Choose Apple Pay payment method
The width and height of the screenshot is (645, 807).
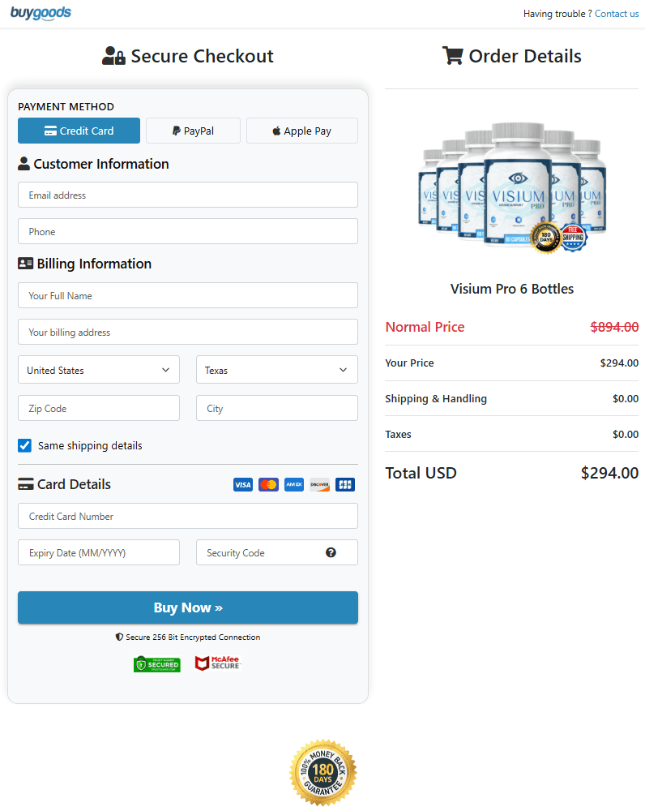301,131
